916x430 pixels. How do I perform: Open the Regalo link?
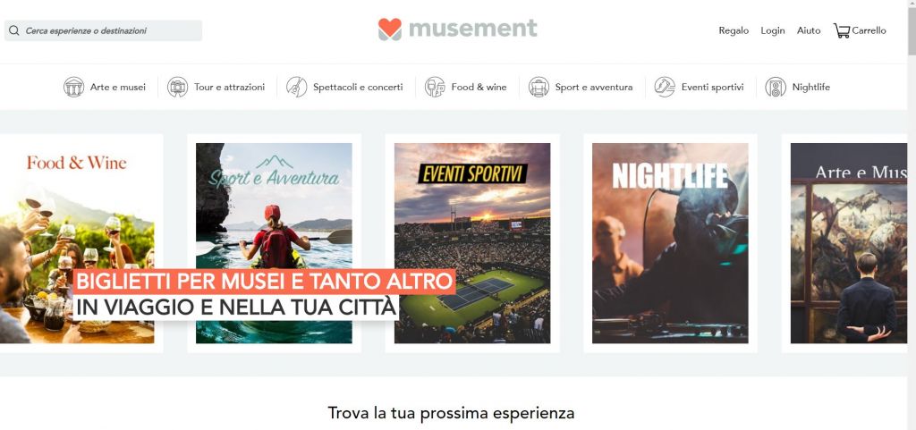(x=734, y=30)
